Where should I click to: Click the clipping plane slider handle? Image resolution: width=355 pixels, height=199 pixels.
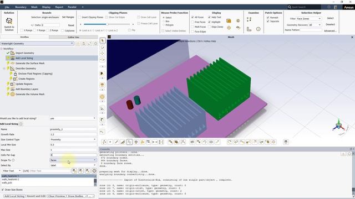point(108,24)
